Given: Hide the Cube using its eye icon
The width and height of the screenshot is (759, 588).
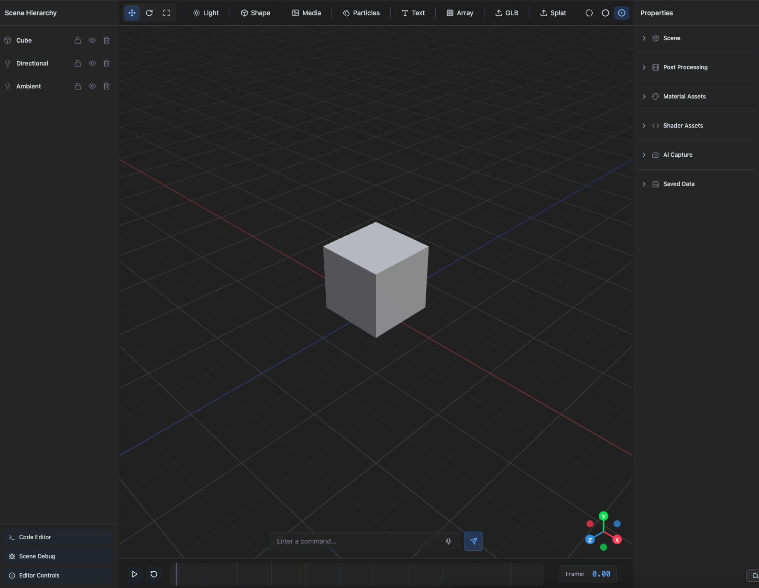Looking at the screenshot, I should [x=92, y=41].
